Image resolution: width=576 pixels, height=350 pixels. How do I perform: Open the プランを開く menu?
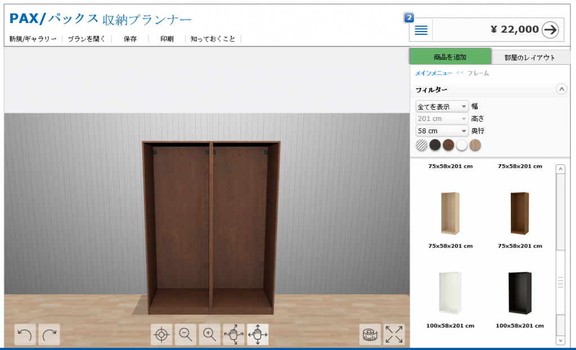[87, 39]
